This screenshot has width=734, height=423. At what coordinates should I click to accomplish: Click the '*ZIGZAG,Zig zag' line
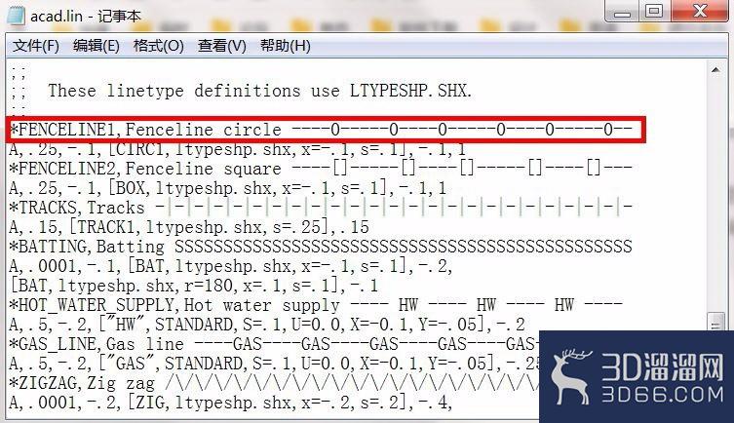click(x=274, y=383)
